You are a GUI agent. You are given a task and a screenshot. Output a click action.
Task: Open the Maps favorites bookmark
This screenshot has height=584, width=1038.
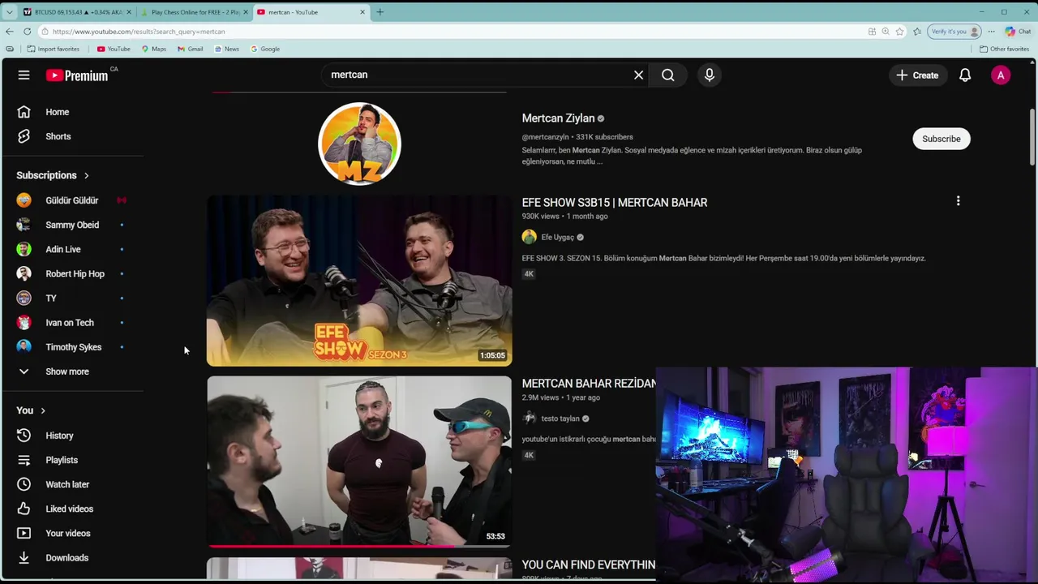point(153,49)
